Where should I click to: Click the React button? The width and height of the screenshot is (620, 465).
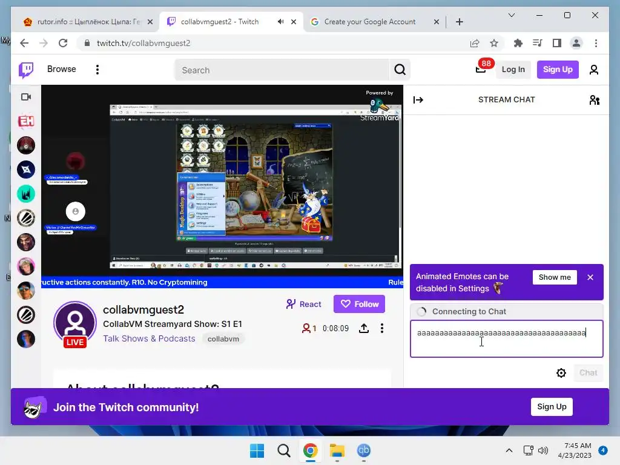click(303, 304)
